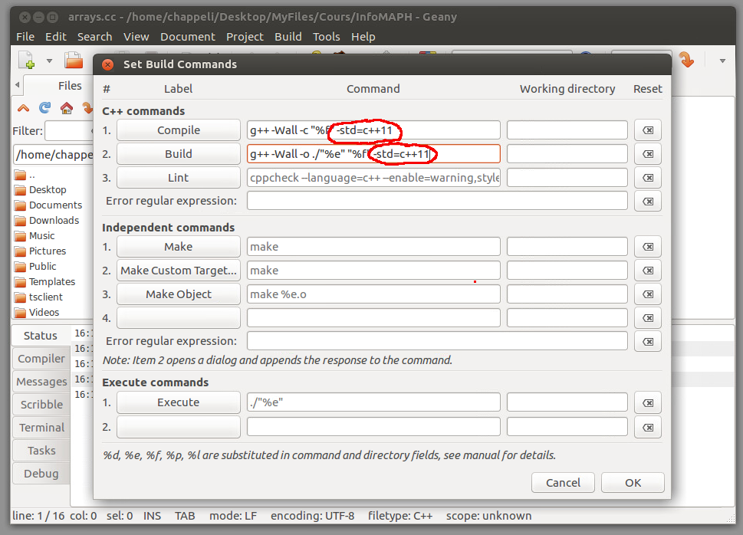Open the View menu

pyautogui.click(x=136, y=37)
